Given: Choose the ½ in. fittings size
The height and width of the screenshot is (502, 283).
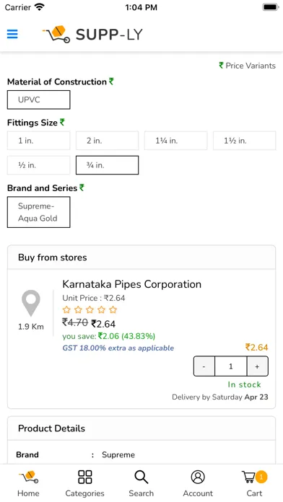Looking at the screenshot, I should coord(38,165).
